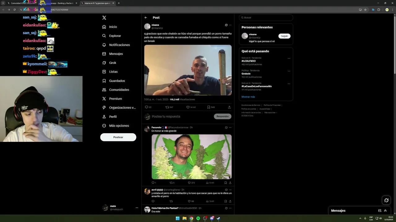Open the main post video thumbnail
Viewport: 396px width, 222px height.
point(188,70)
